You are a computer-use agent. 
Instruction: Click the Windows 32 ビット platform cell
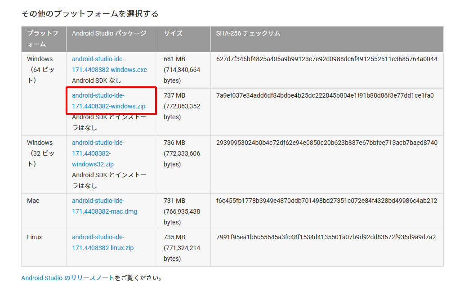tap(40, 153)
